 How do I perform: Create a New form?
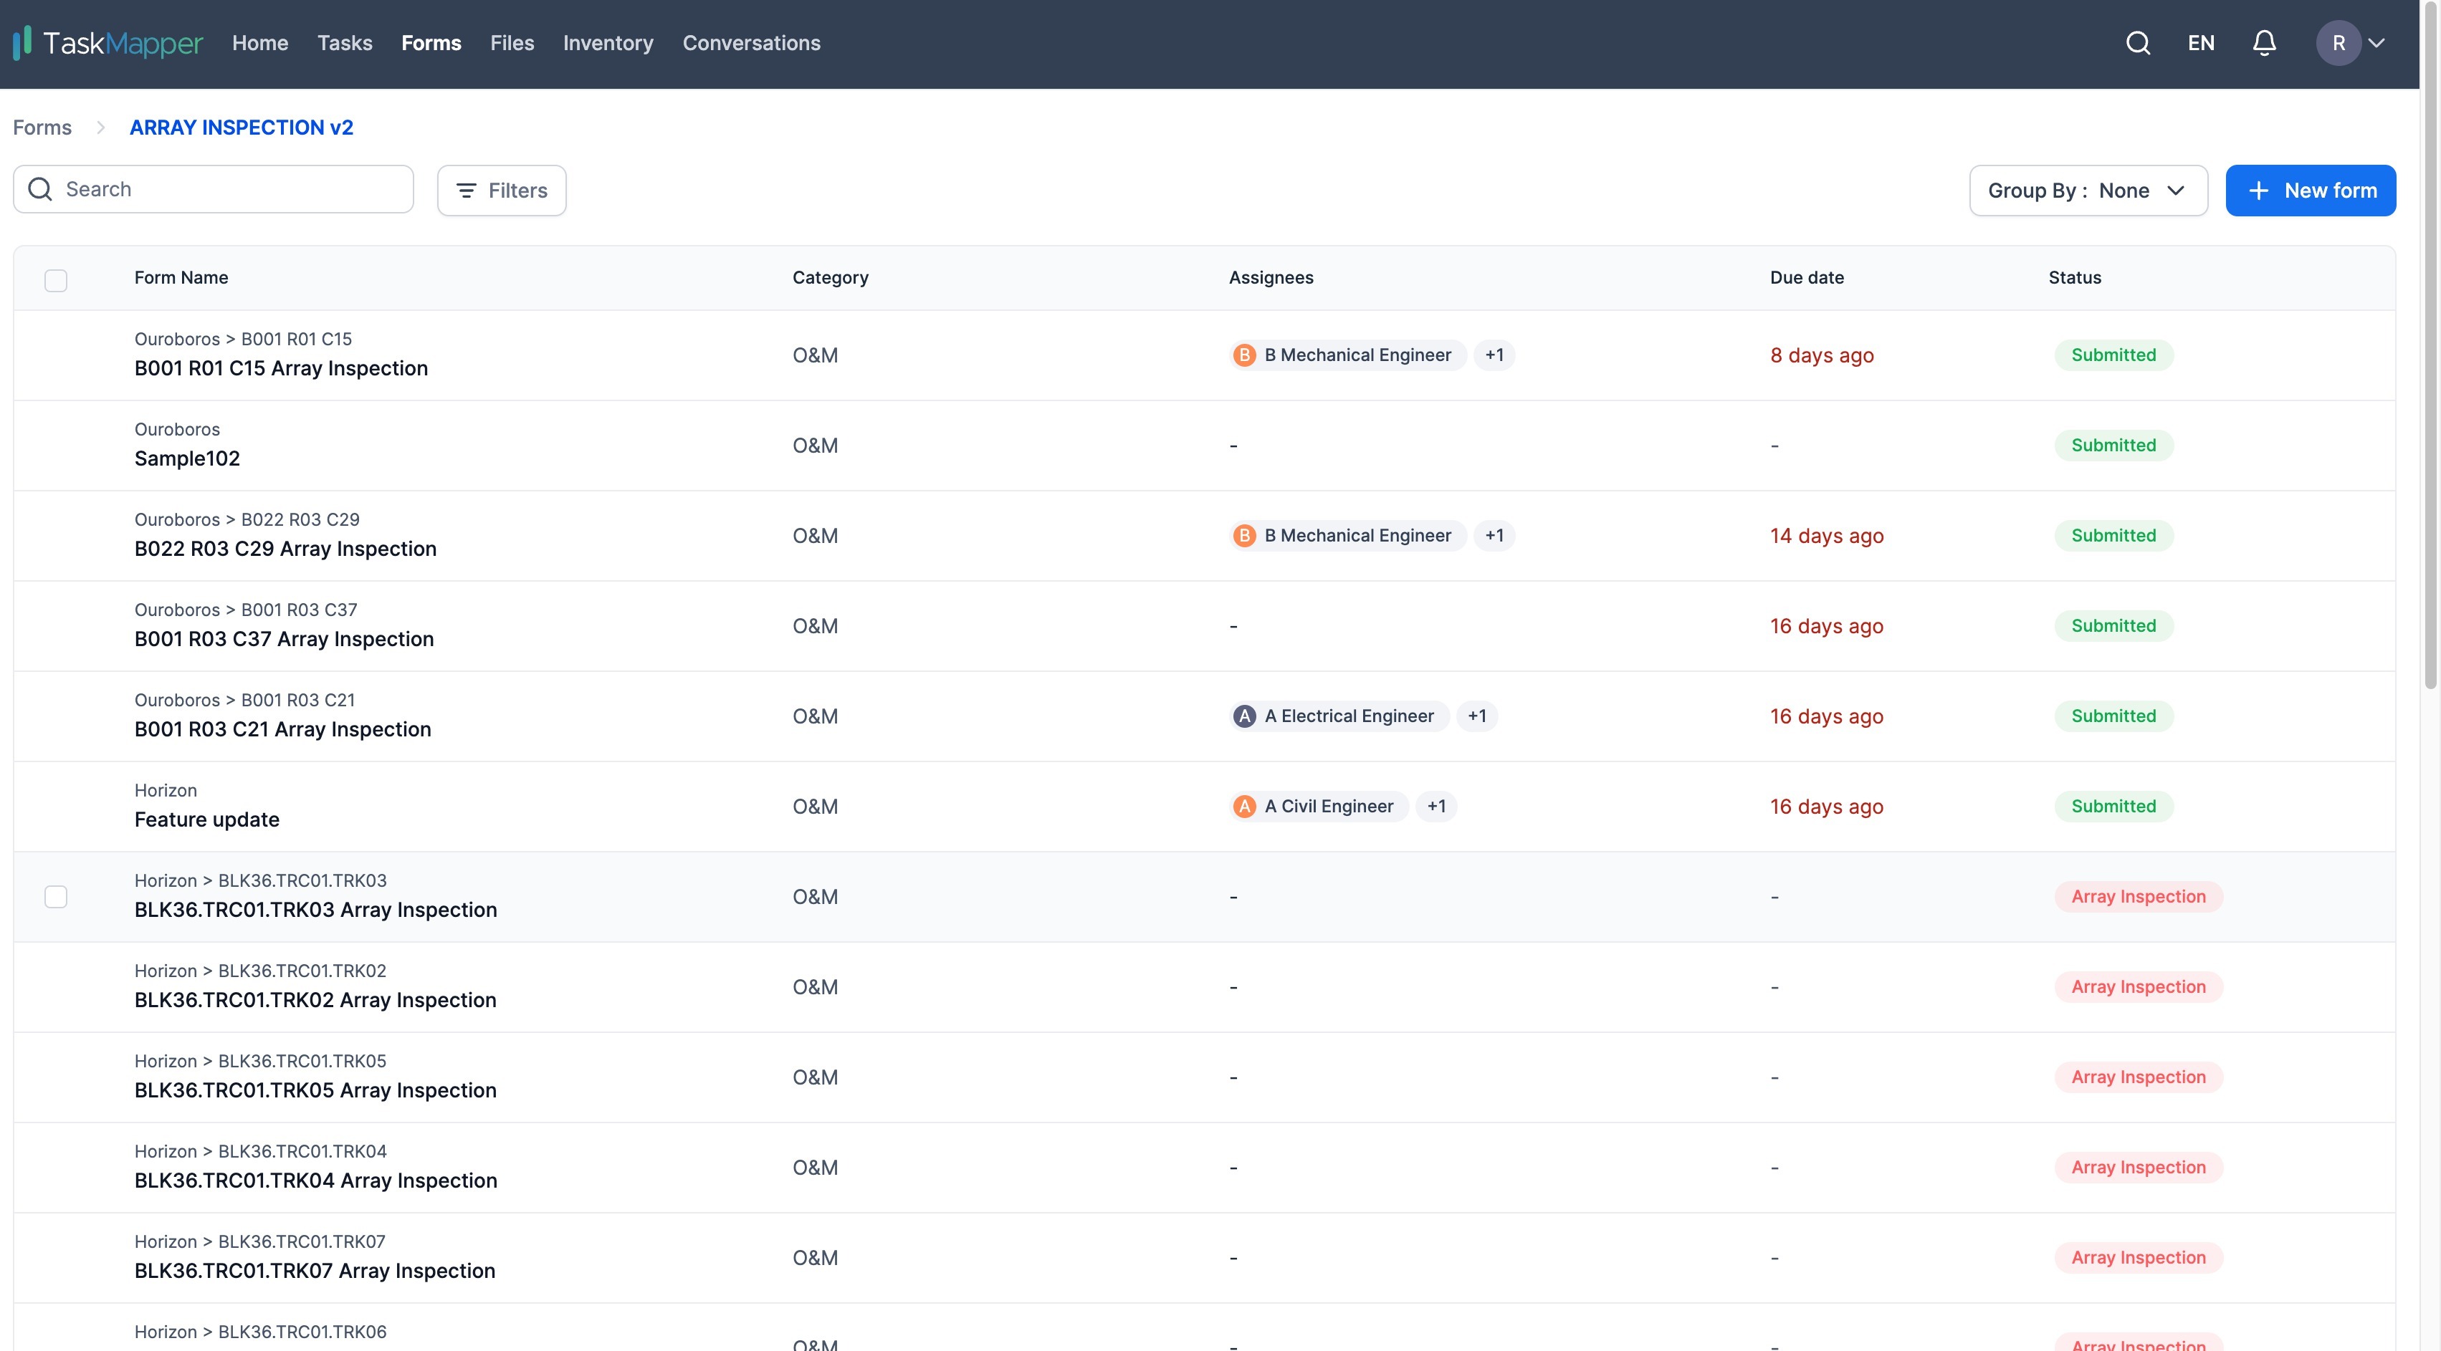(x=2311, y=191)
